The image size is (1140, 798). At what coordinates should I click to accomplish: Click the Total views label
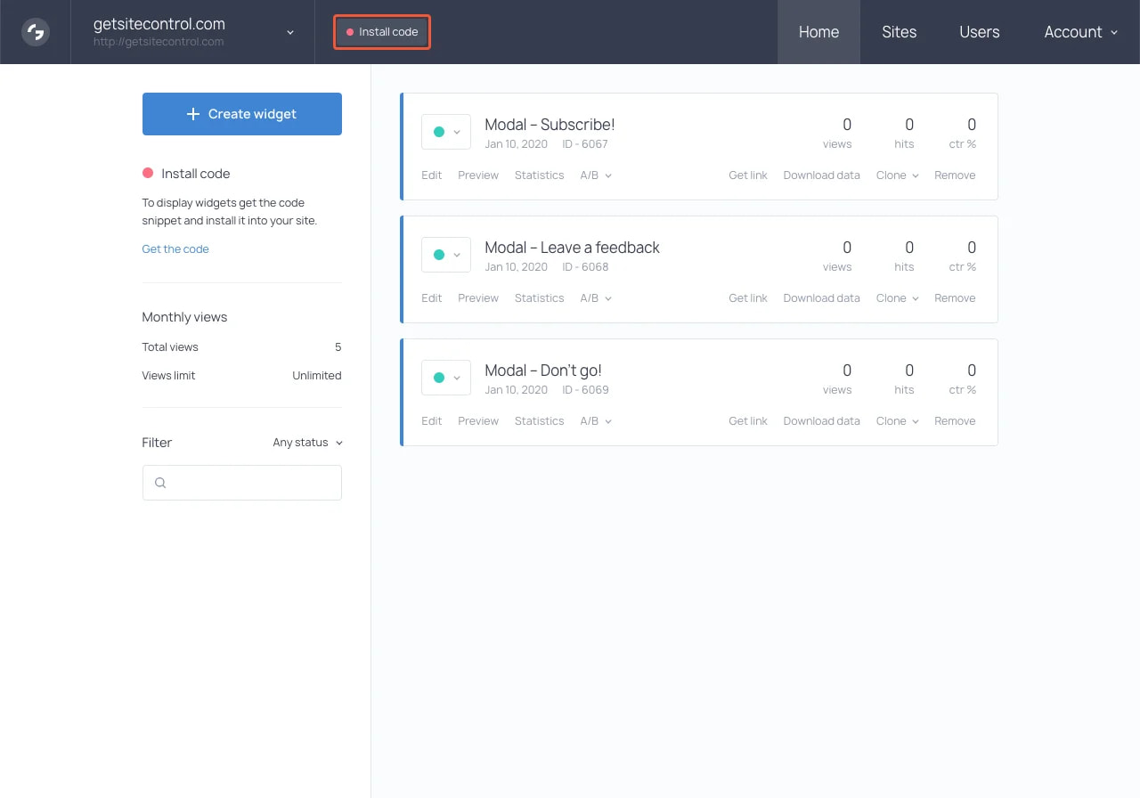pyautogui.click(x=170, y=347)
